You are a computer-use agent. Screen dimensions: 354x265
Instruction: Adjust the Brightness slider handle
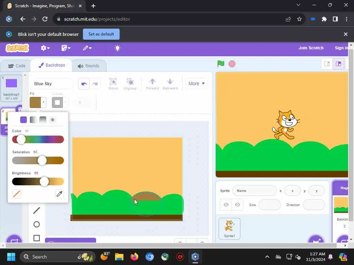(44, 181)
